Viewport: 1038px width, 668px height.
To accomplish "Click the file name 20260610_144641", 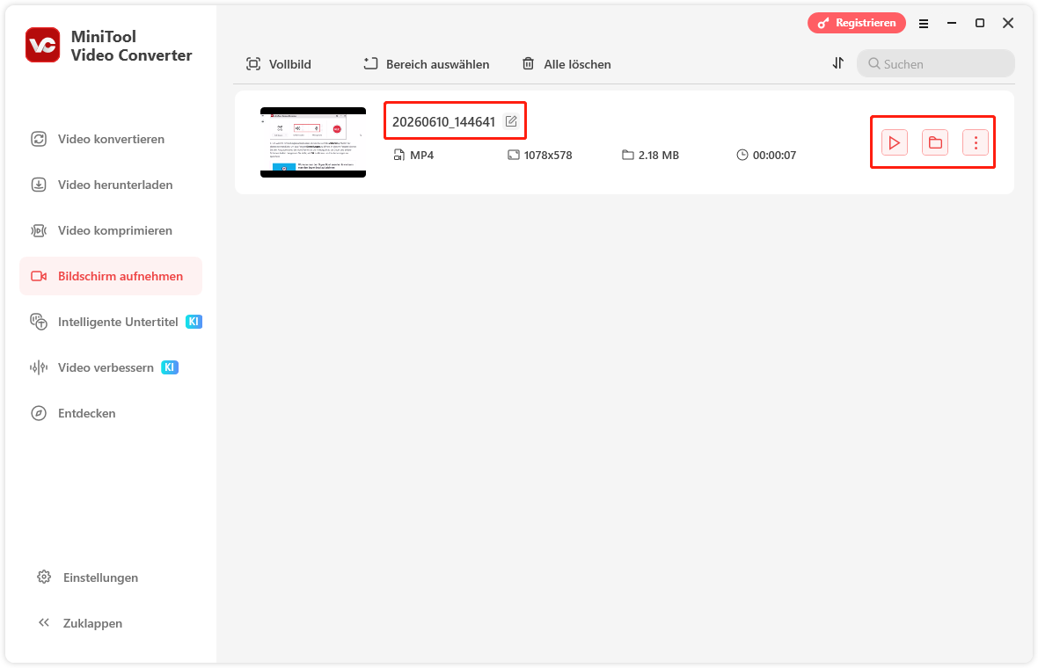I will (443, 121).
